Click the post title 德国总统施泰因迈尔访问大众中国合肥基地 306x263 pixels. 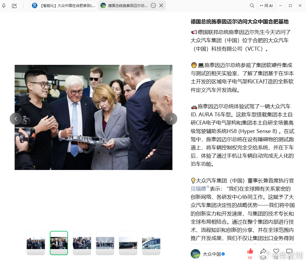pyautogui.click(x=240, y=22)
